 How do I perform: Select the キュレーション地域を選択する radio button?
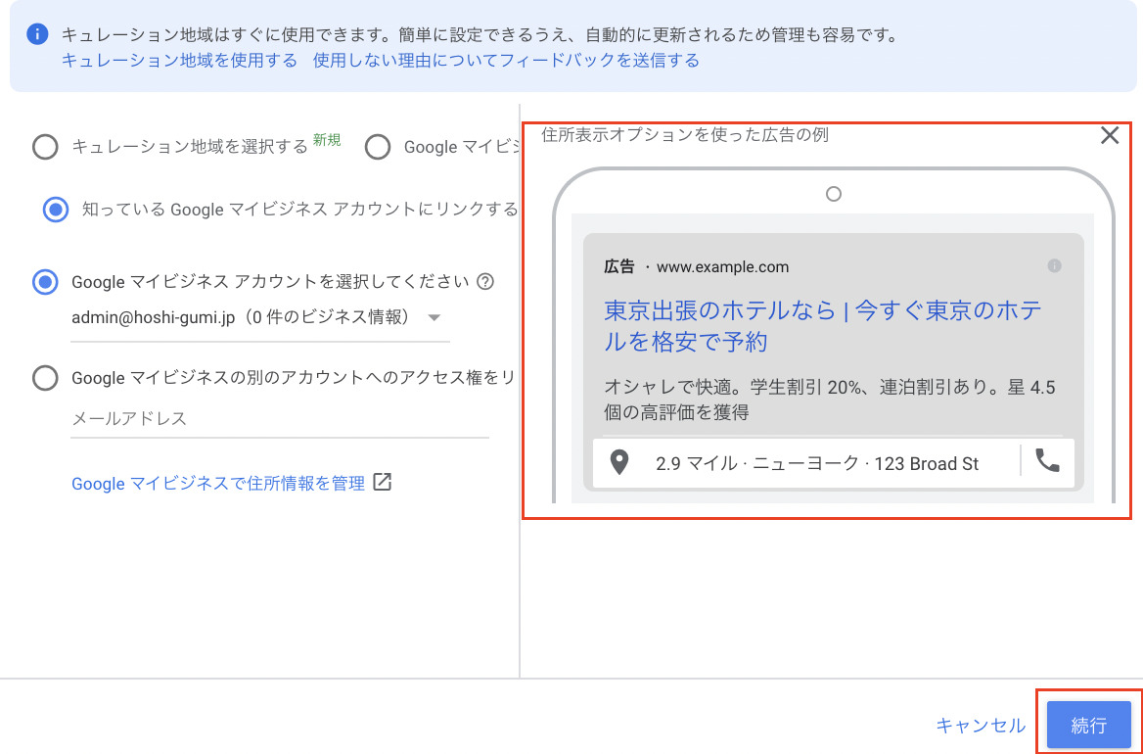click(45, 146)
